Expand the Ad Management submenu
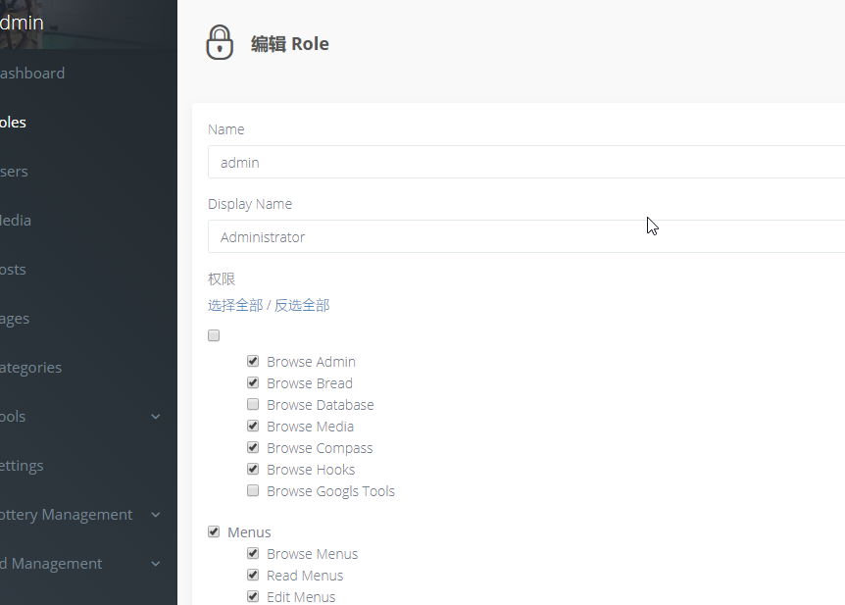845x605 pixels. (x=78, y=563)
